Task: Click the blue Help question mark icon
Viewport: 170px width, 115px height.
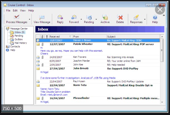Action: pos(155,17)
